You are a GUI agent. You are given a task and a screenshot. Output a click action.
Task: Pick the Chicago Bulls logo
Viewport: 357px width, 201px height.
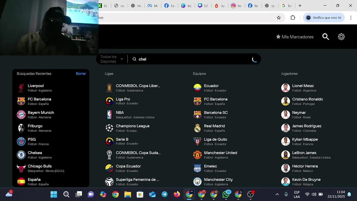click(x=21, y=168)
